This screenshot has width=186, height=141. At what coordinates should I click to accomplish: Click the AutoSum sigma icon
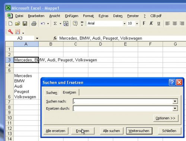[55, 23]
